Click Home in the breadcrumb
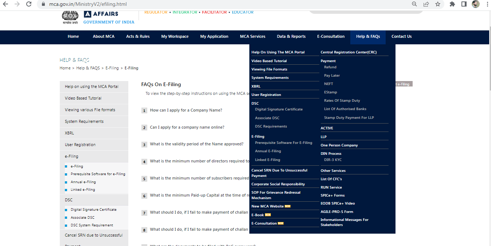491x246 pixels. [65, 68]
